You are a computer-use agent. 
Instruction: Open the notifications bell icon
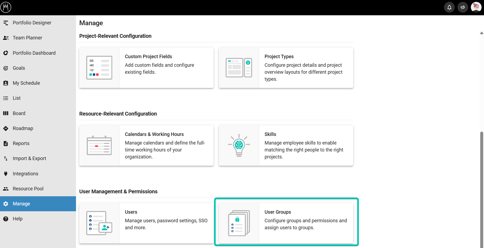click(449, 7)
